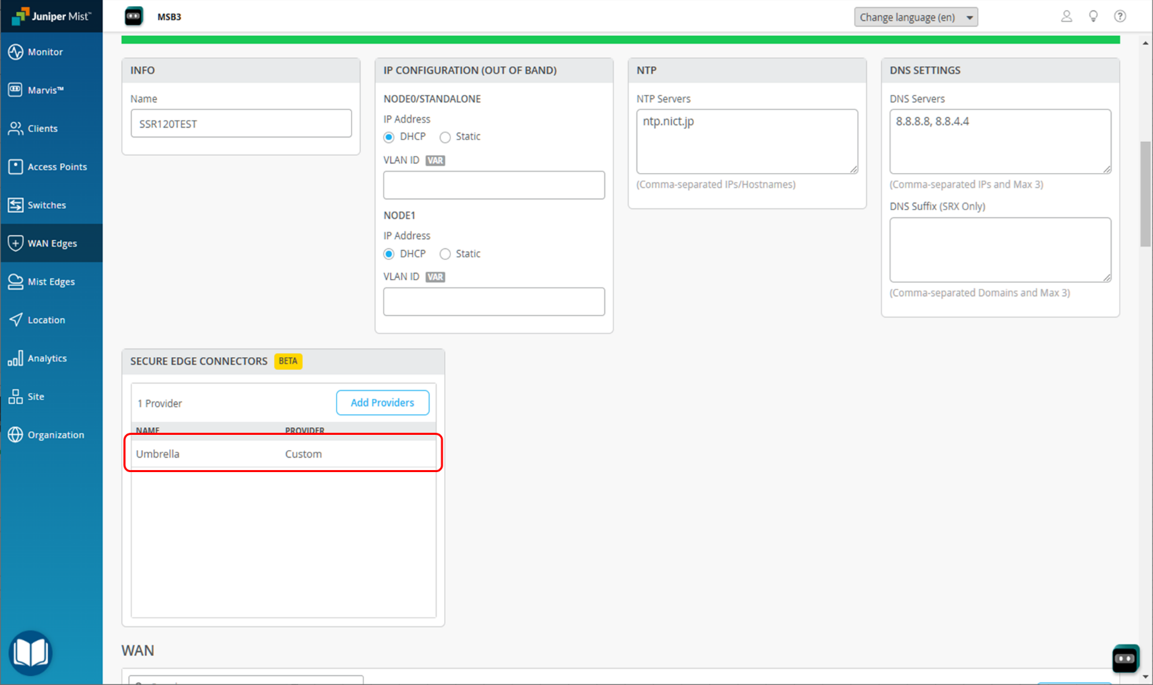This screenshot has height=685, width=1153.
Task: Click VAR badge under NODE0 VLAN ID
Action: [x=435, y=161]
